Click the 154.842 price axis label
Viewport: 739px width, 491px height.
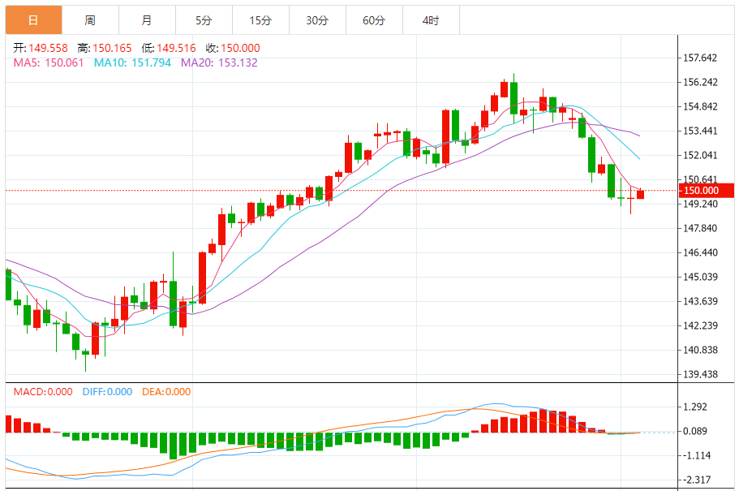[700, 106]
